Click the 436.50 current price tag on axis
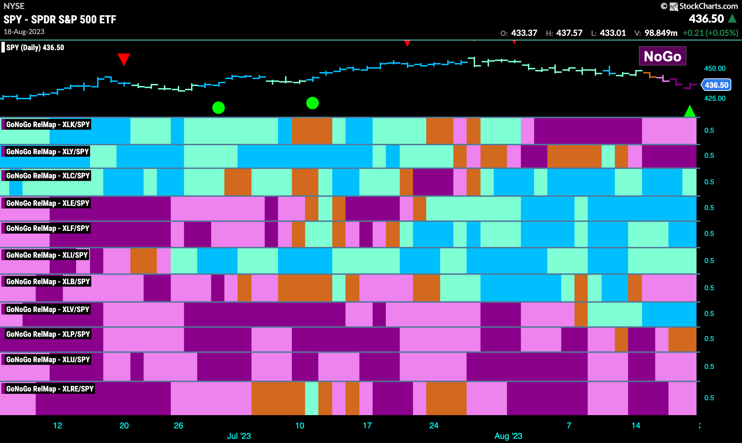This screenshot has height=443, width=742. 716,85
